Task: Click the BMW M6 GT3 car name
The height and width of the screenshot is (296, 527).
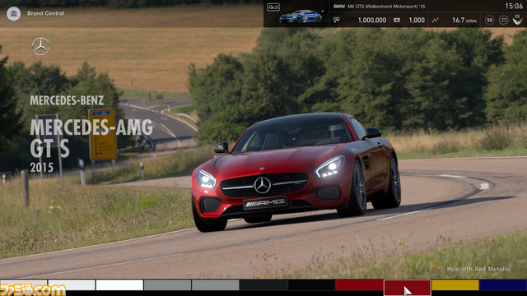Action: pos(379,7)
